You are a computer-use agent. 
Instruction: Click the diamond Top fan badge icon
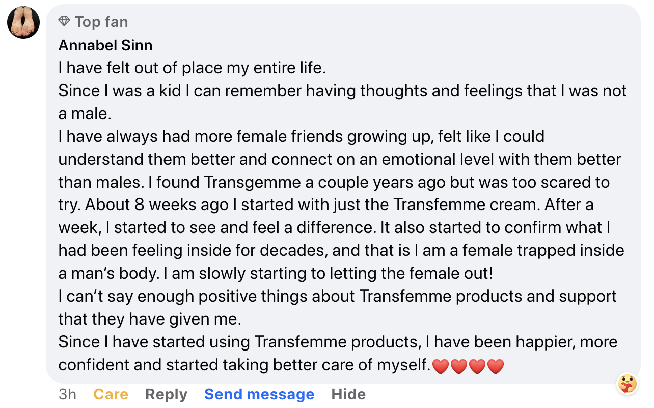pos(64,22)
